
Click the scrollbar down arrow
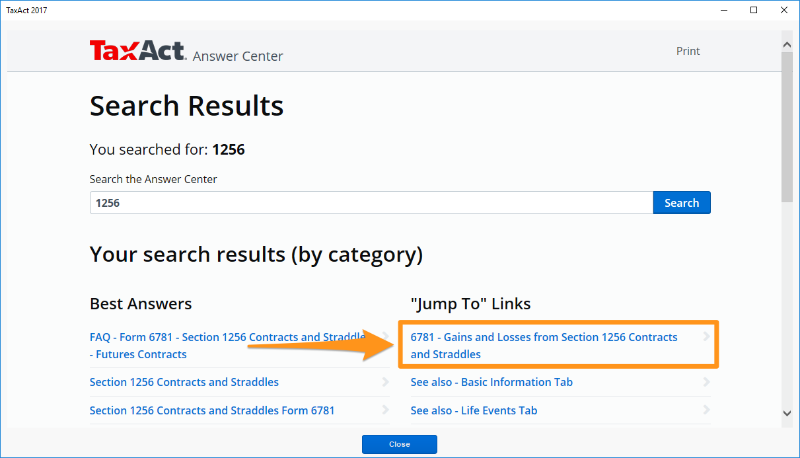tap(787, 413)
